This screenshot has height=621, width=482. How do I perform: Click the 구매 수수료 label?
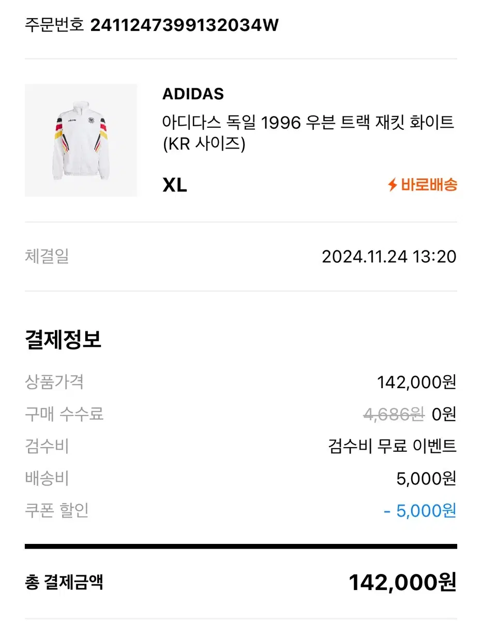click(x=64, y=414)
